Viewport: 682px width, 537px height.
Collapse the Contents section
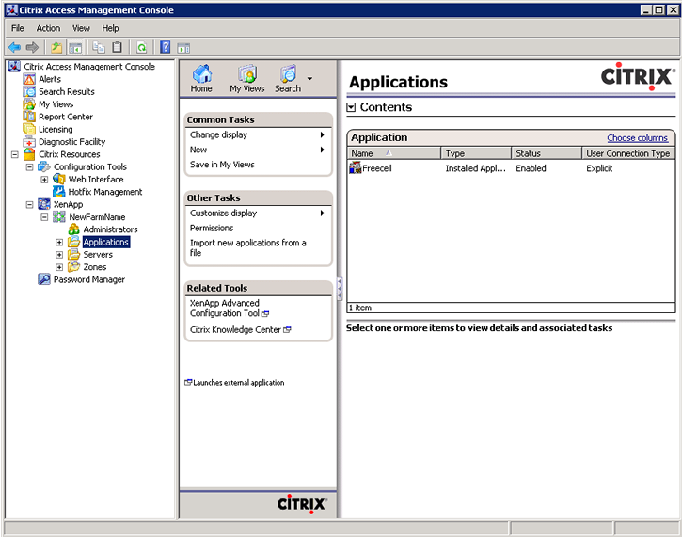[x=351, y=107]
